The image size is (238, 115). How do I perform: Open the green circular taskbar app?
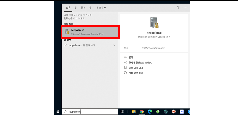pos(158,112)
